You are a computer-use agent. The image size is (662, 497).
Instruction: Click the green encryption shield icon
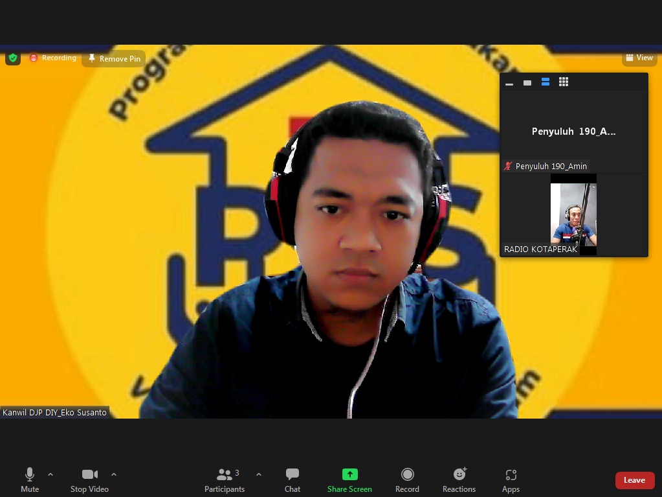(x=13, y=58)
